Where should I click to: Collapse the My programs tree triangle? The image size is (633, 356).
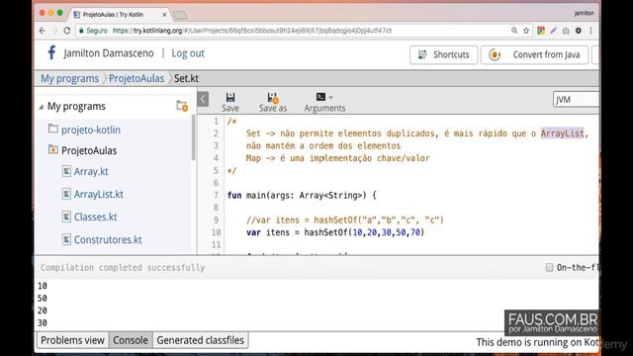(42, 107)
